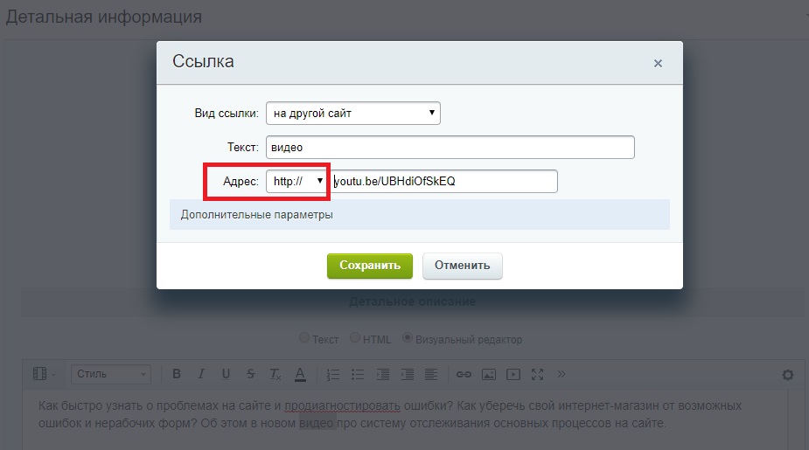Click the green Сохранить button

click(370, 266)
